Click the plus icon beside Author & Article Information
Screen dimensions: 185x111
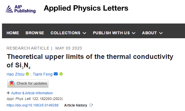click(x=8, y=93)
